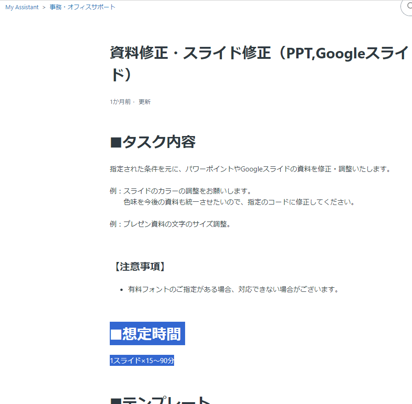Go to 事務・オフィスサポート breadcrumb category
Screen dimensions: 412x404
pyautogui.click(x=83, y=7)
